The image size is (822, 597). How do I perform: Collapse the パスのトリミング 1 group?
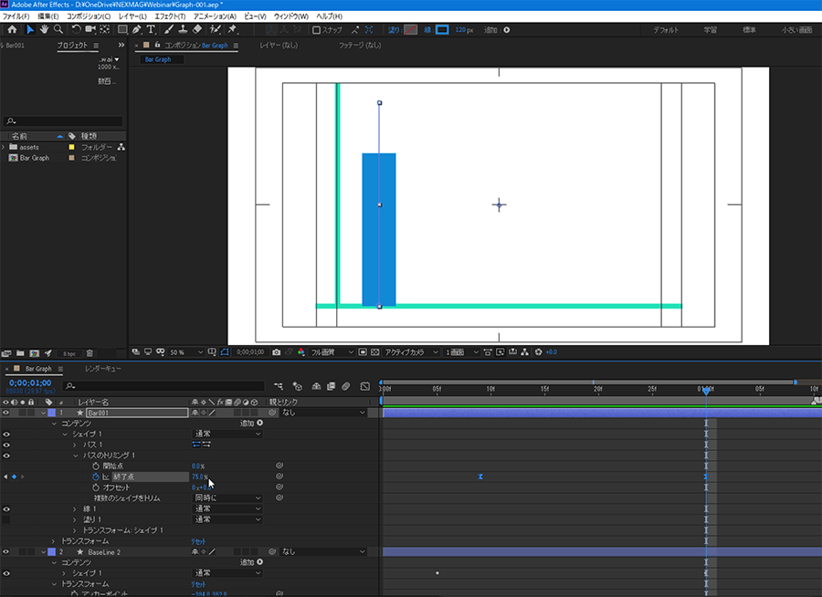[x=75, y=455]
